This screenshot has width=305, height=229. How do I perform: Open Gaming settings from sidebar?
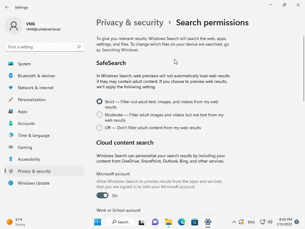click(25, 147)
